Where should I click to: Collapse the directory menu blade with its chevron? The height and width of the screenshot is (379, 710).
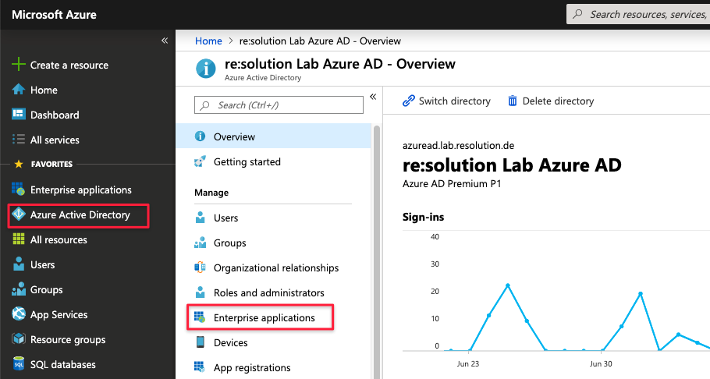[x=373, y=97]
